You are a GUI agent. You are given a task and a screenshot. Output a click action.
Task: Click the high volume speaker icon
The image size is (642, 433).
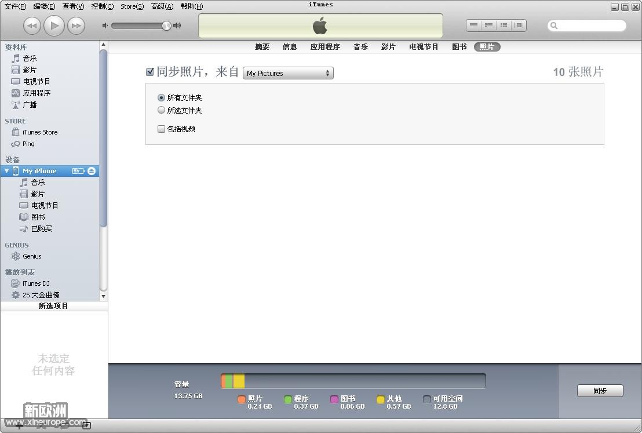tap(177, 26)
